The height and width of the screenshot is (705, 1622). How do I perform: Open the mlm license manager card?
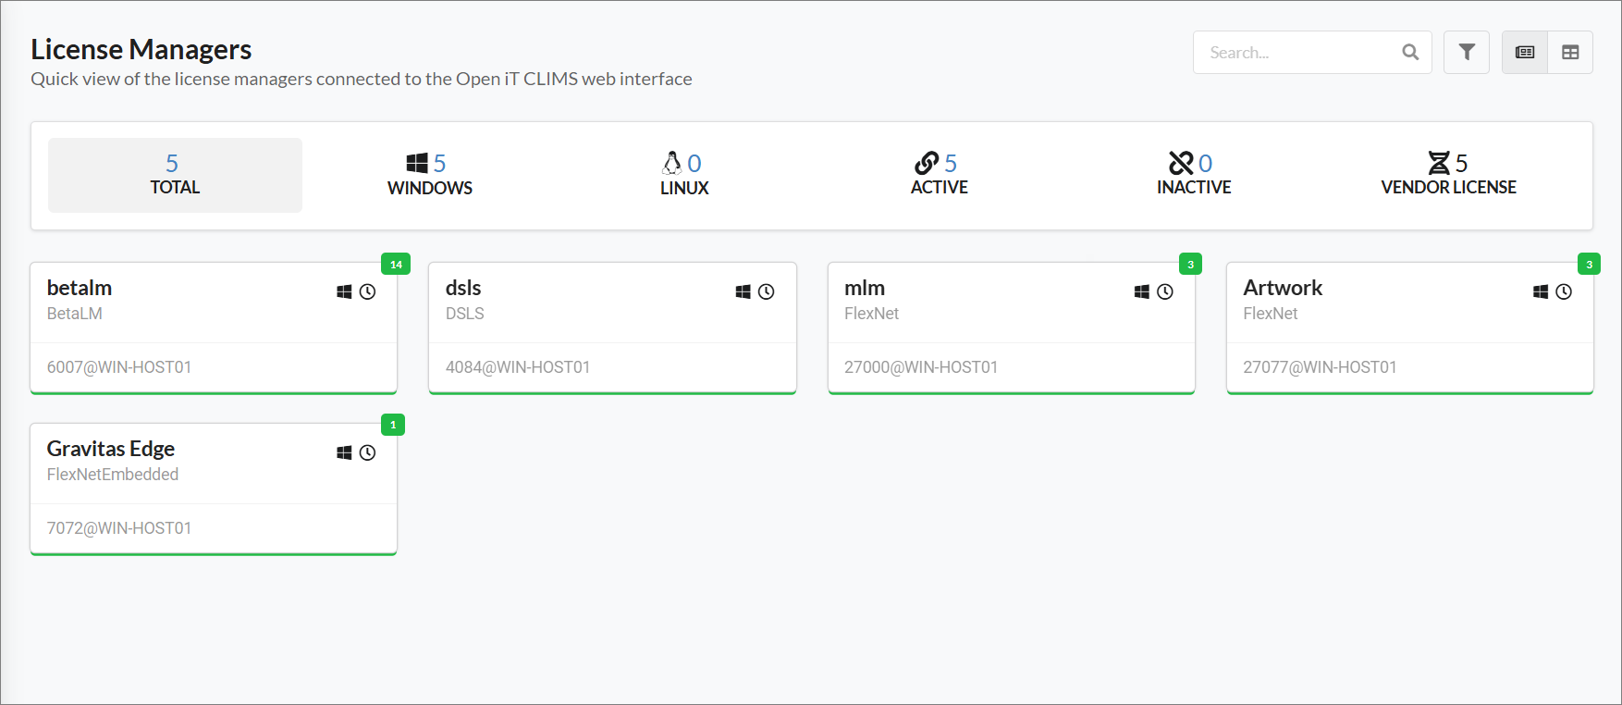(x=1012, y=328)
